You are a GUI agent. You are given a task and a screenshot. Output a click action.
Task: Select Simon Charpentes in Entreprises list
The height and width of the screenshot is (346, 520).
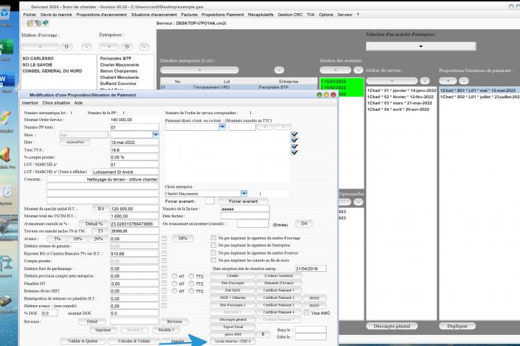coord(119,71)
